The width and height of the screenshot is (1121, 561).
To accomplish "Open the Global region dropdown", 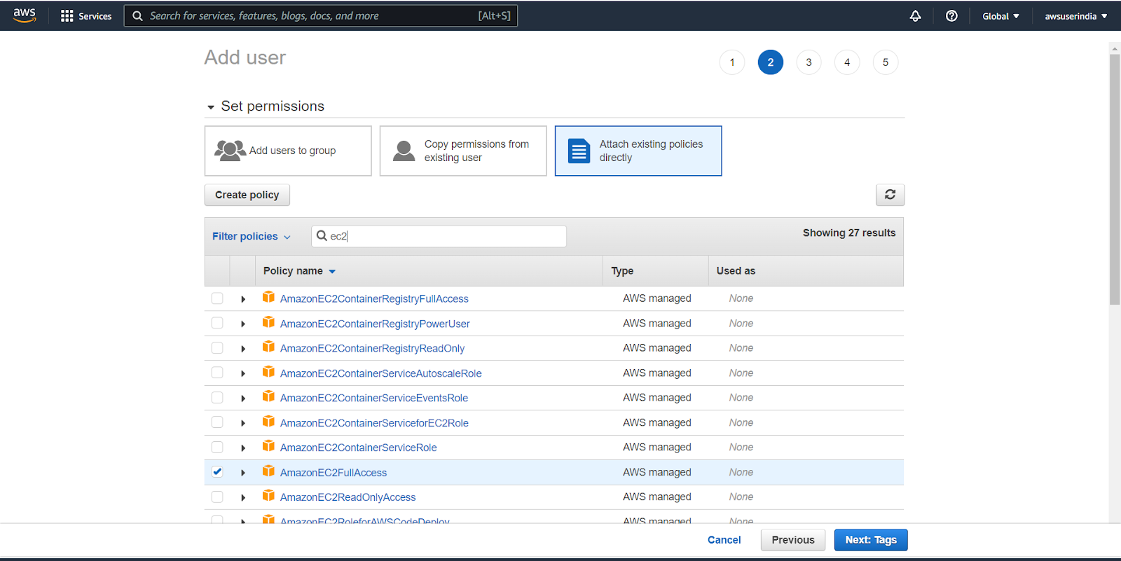I will pyautogui.click(x=1000, y=16).
